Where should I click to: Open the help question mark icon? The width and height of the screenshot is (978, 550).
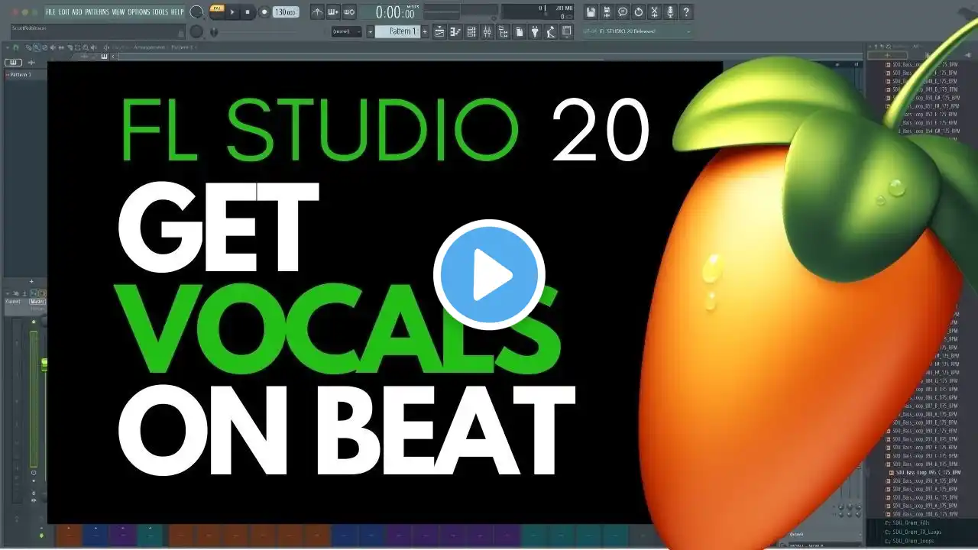pos(686,12)
